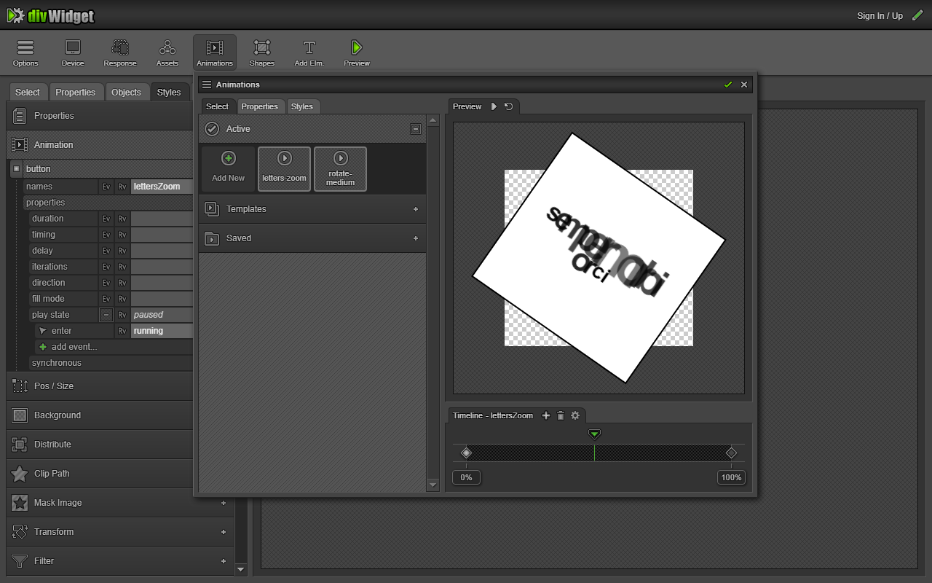
Task: Open the Shapes tool
Action: coord(262,52)
